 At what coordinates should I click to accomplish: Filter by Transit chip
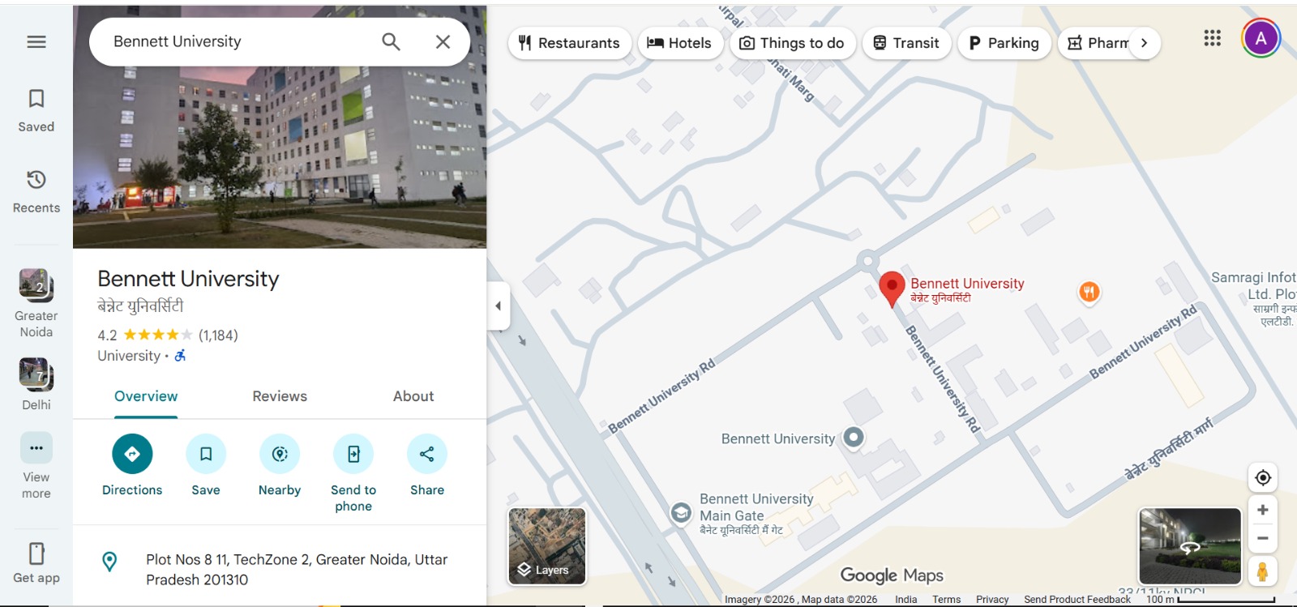(x=906, y=43)
